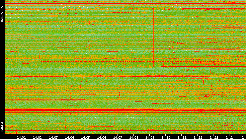246x139 pixels.
Task: Click the full-height red vertical line at 14:05
Action: (85, 67)
